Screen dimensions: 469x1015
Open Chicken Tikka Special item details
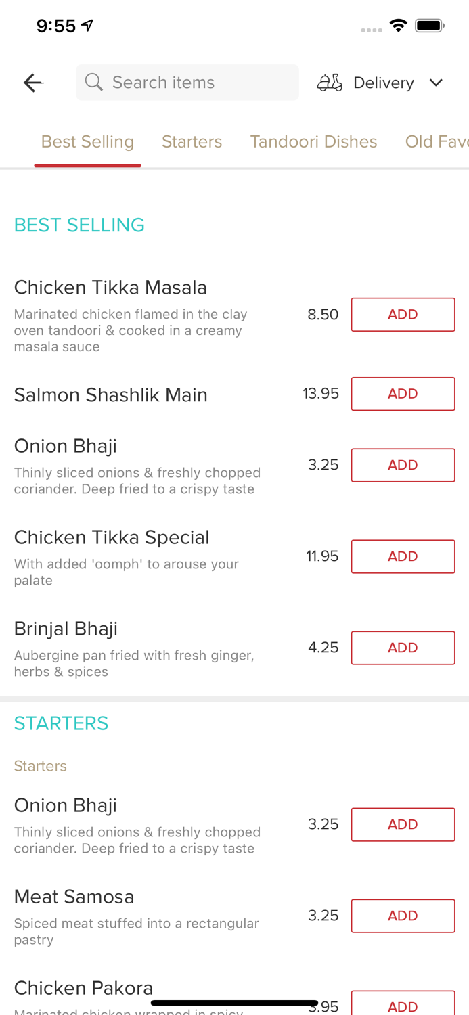[x=112, y=537]
